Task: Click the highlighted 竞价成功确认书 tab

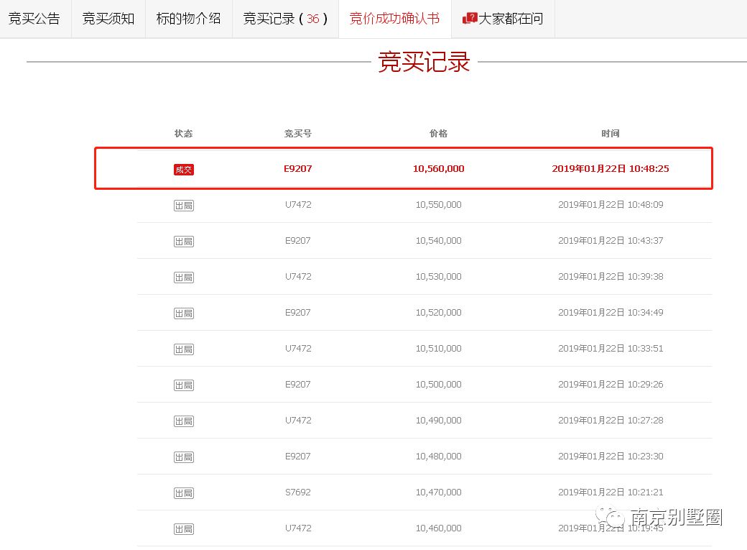Action: coord(395,18)
